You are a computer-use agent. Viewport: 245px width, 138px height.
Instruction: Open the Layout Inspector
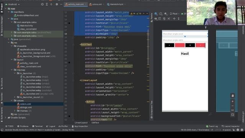(230, 126)
